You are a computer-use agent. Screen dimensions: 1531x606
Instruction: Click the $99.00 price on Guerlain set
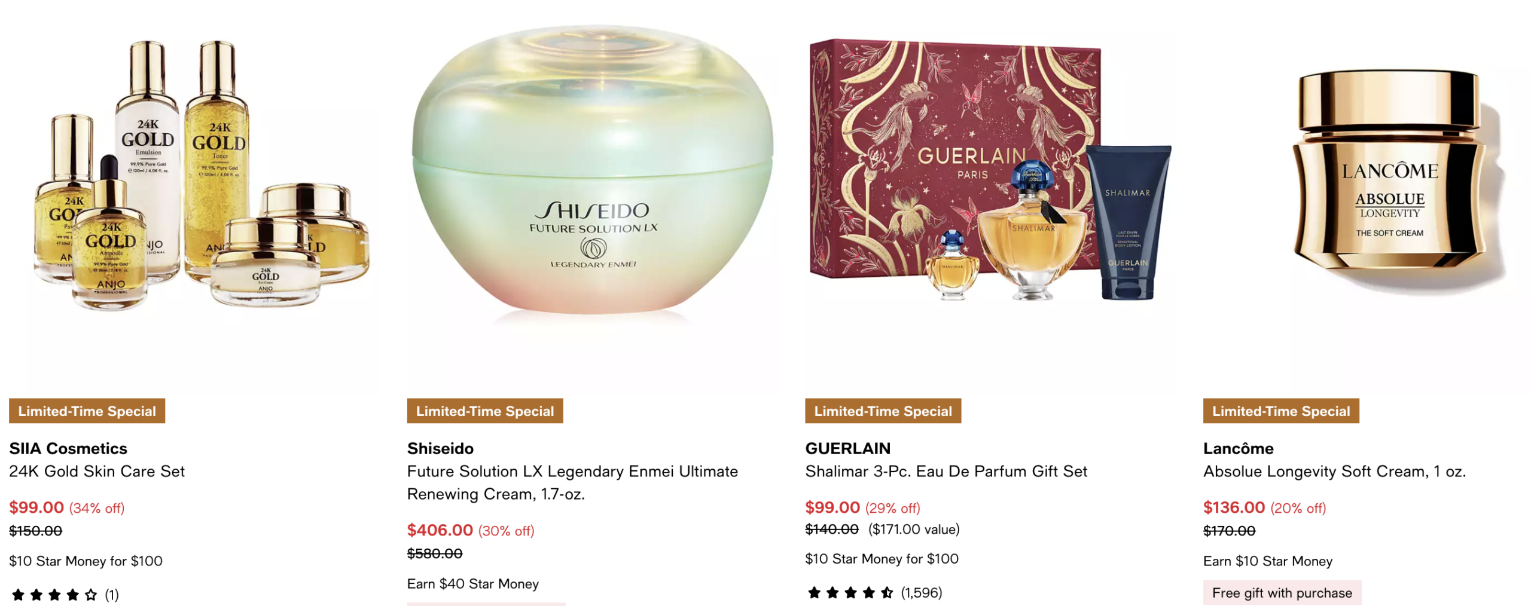(832, 507)
